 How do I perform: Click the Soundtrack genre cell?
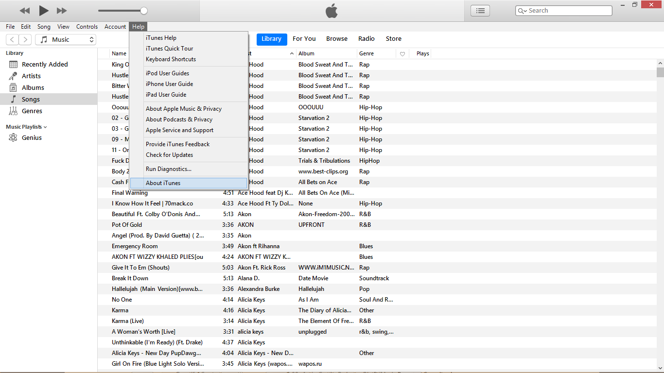pos(374,278)
